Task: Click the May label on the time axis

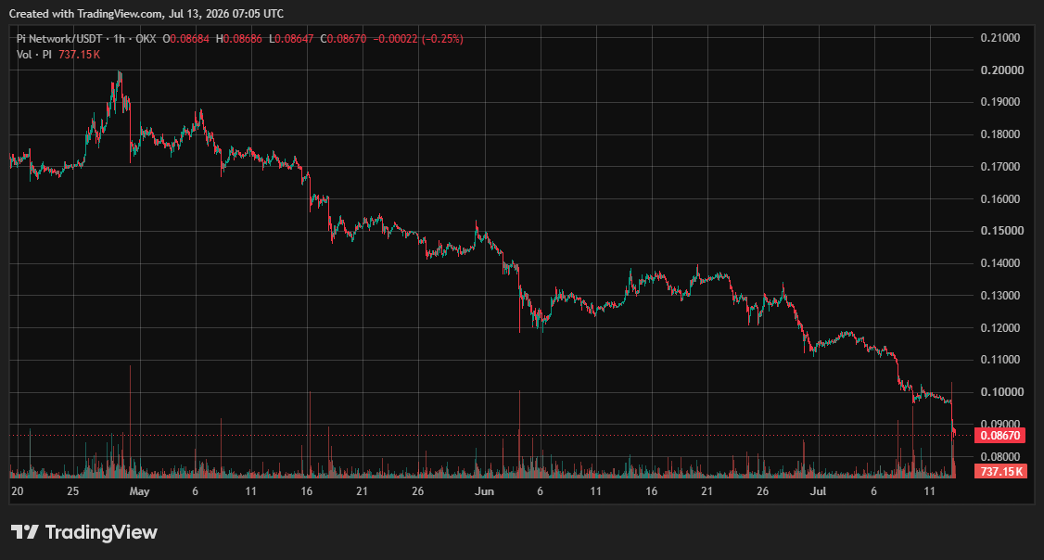Action: click(139, 491)
